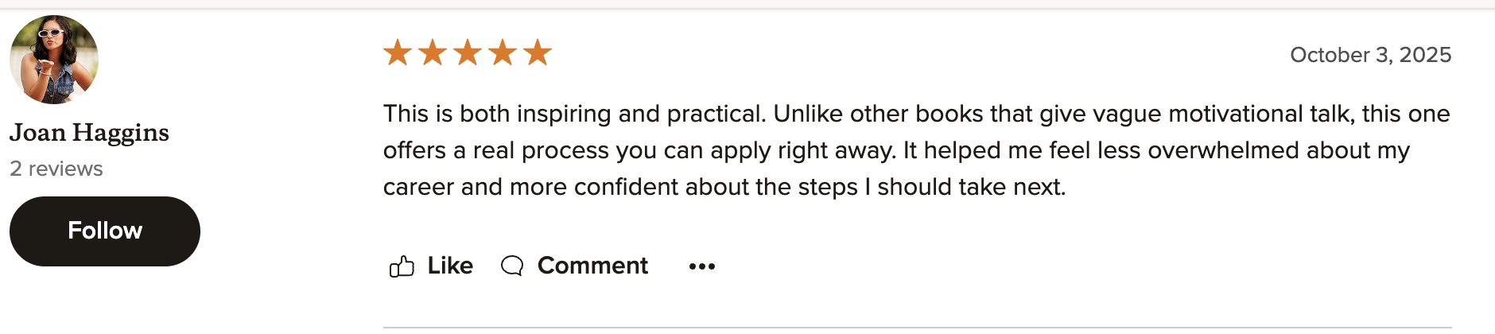Click the thumbs-up Like icon
Viewport: 1495px width, 334px height.
402,266
